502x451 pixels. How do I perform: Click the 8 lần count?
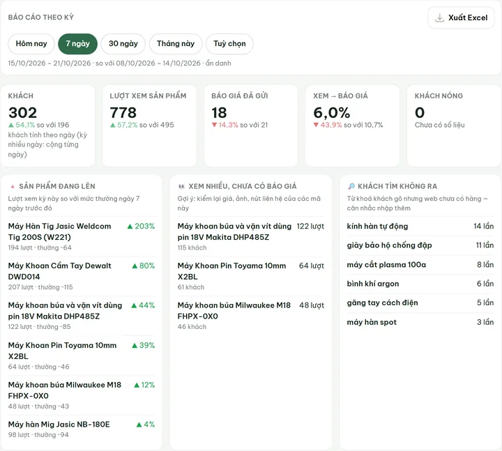[x=485, y=265]
